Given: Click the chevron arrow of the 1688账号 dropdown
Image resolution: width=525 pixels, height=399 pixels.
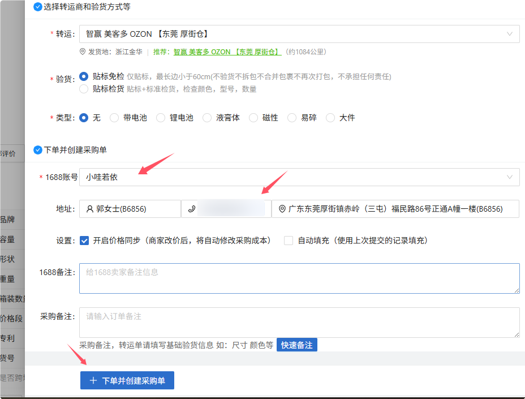Looking at the screenshot, I should (510, 177).
